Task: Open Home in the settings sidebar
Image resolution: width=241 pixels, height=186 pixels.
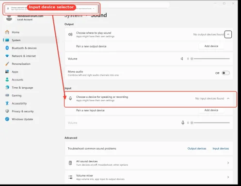Action: [x=16, y=32]
